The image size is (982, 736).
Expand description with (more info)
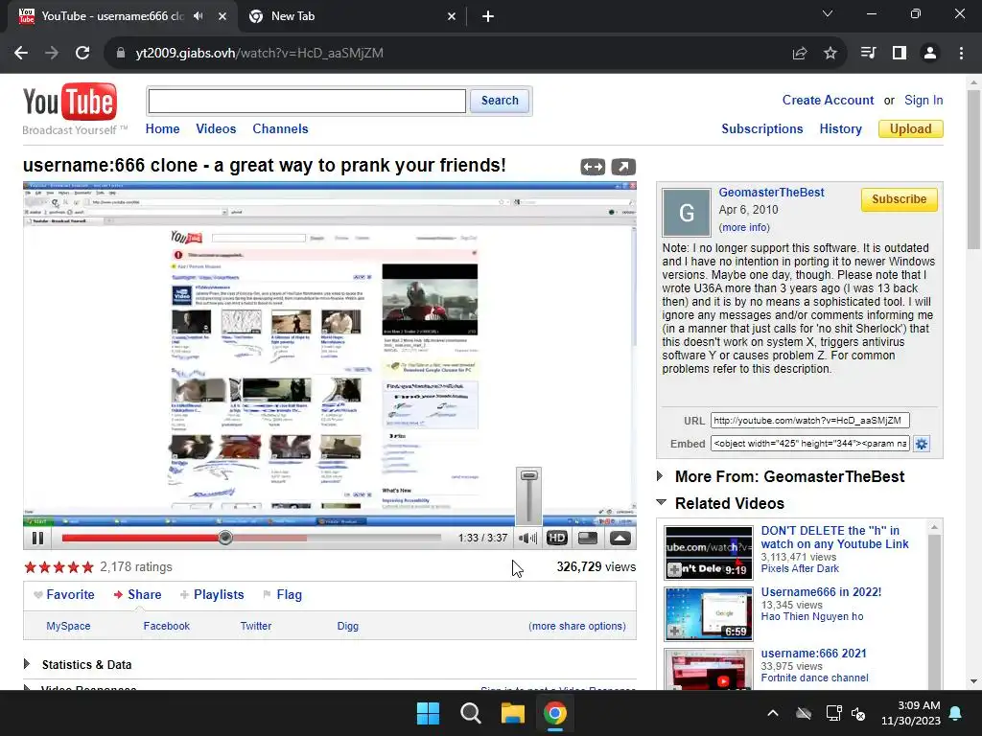(744, 227)
